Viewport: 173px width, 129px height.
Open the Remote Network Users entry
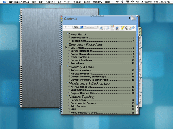[x=102, y=113]
